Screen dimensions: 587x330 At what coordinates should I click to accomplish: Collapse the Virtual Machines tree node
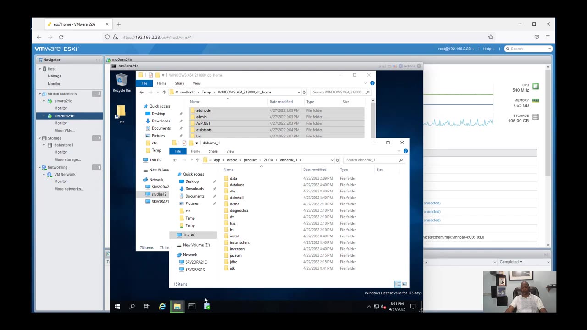[x=40, y=94]
